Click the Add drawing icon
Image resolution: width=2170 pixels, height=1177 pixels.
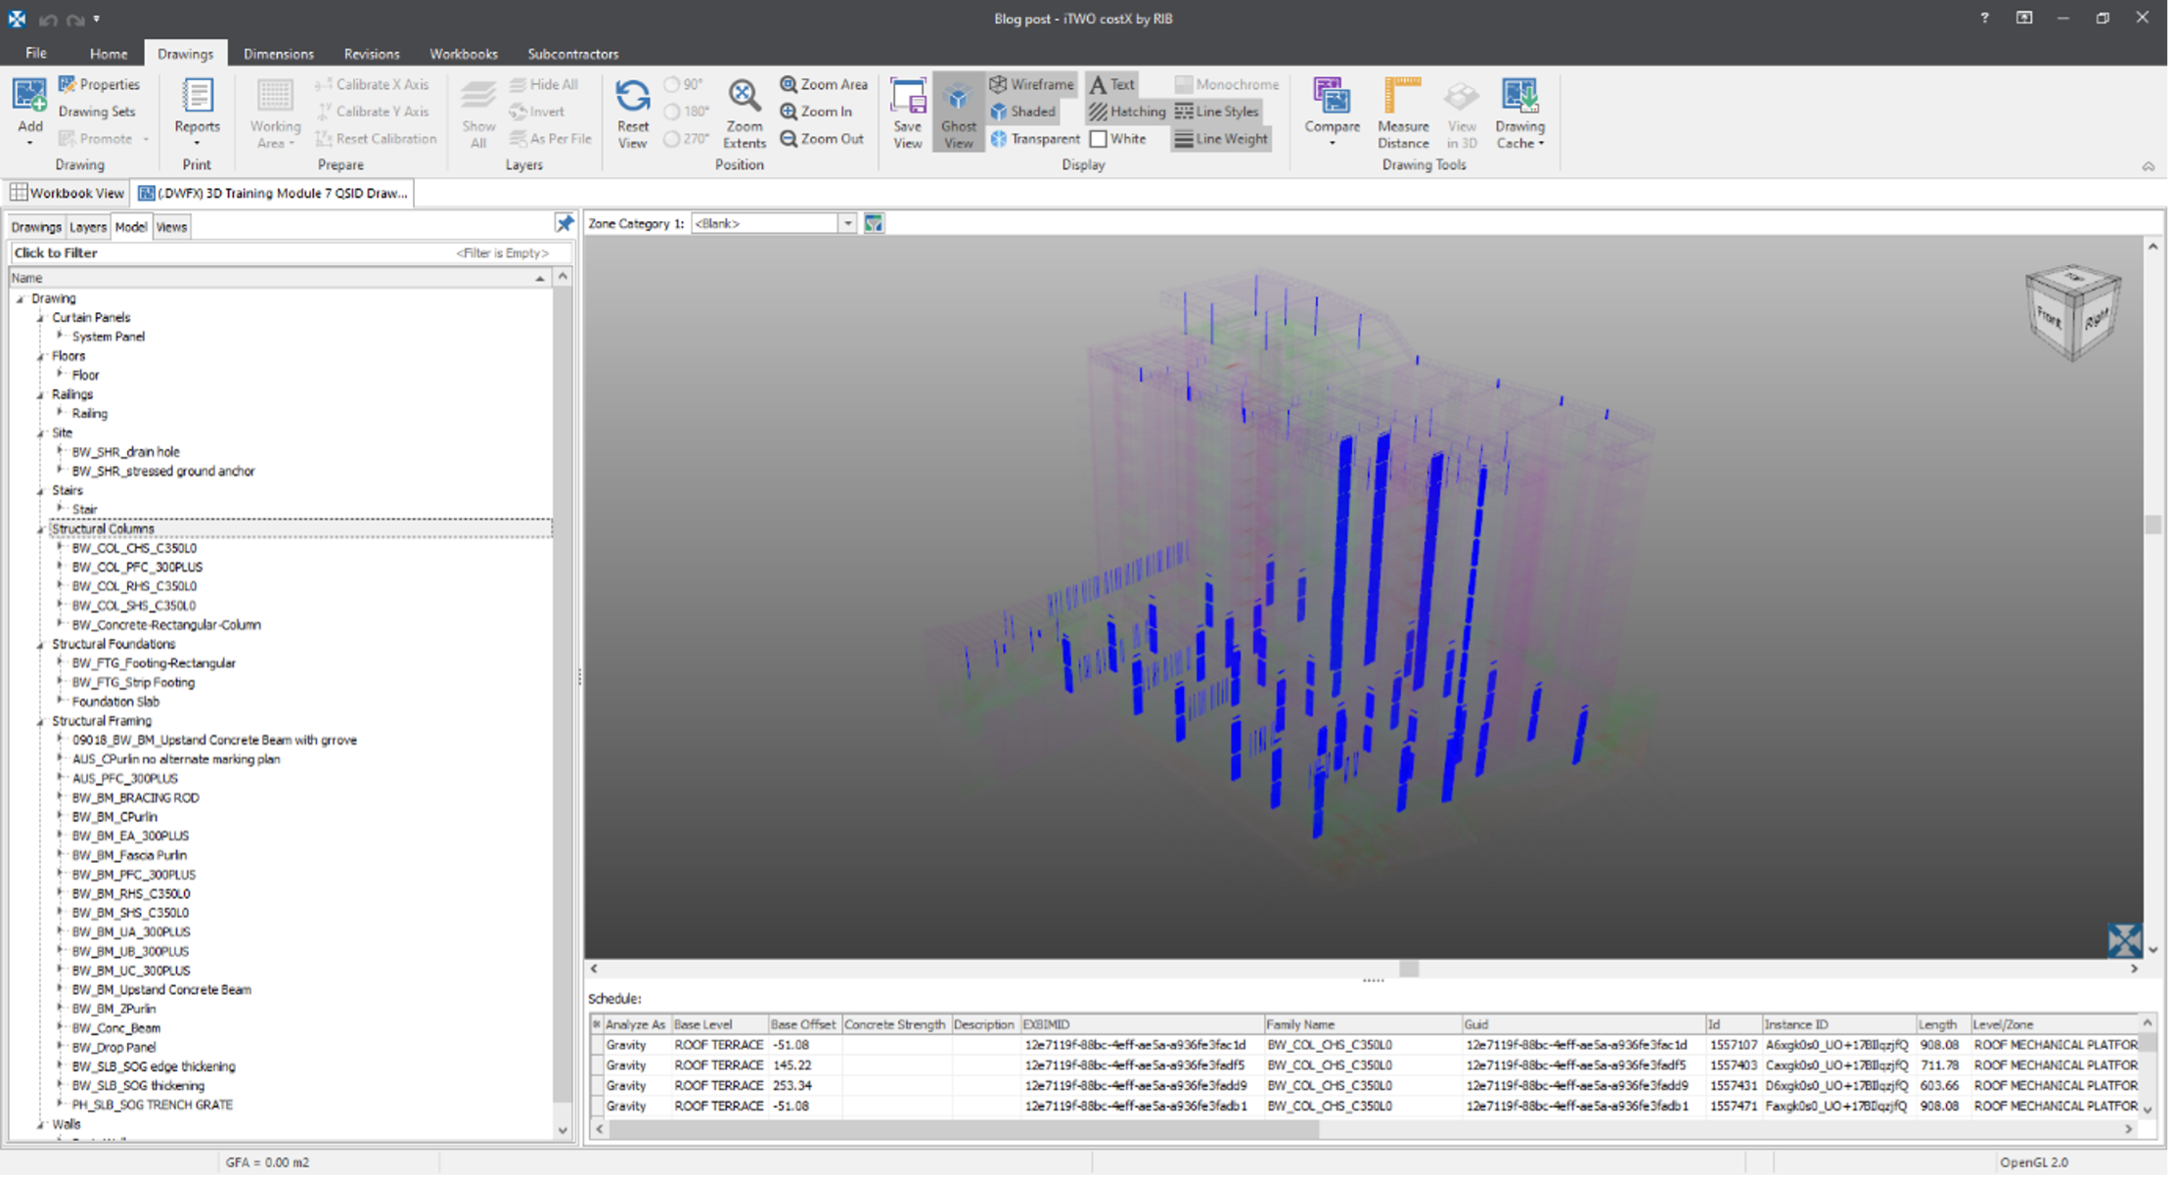[29, 97]
